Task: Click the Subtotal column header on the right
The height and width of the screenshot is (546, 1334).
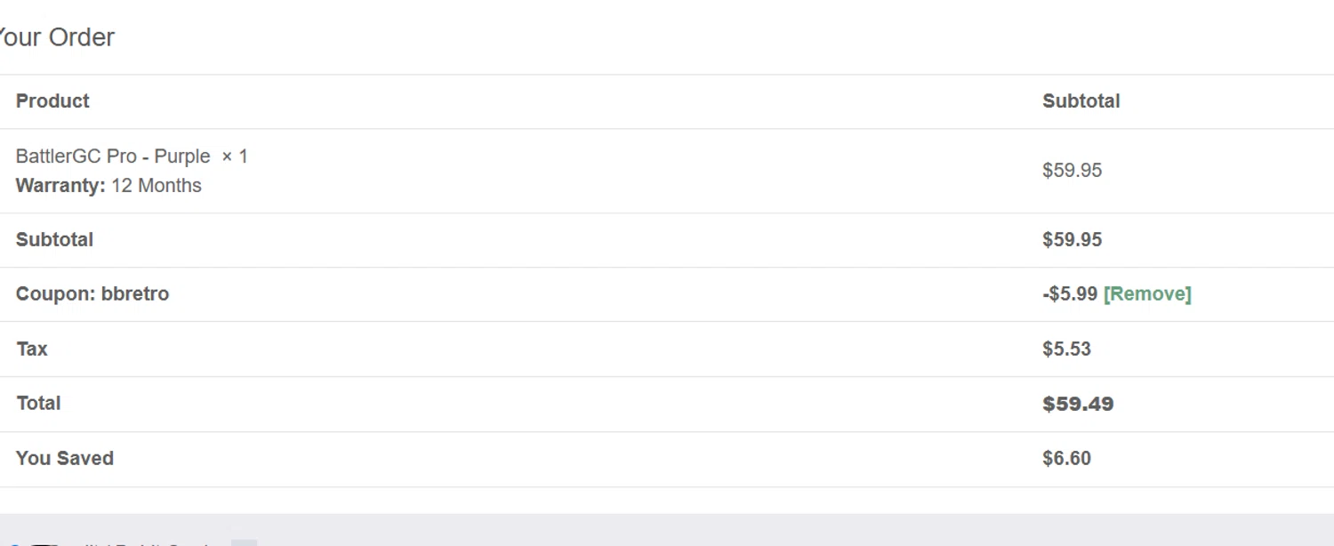Action: pyautogui.click(x=1081, y=101)
